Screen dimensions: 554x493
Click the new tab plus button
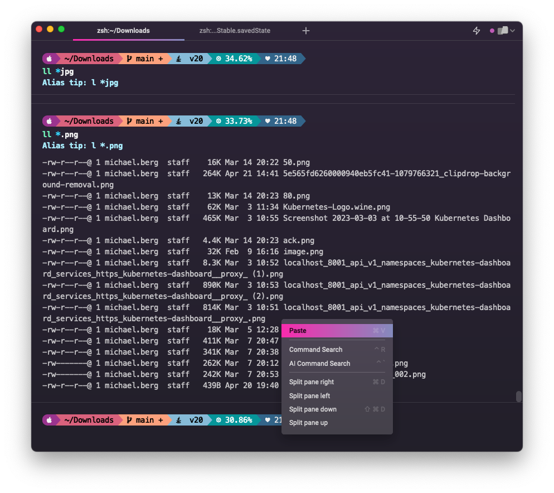coord(306,31)
